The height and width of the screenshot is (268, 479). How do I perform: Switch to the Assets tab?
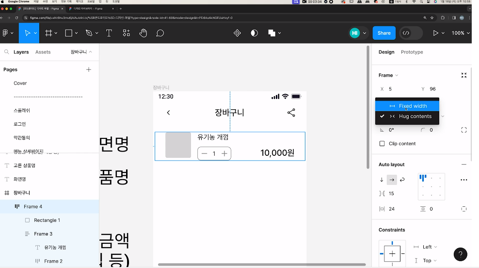pyautogui.click(x=43, y=52)
